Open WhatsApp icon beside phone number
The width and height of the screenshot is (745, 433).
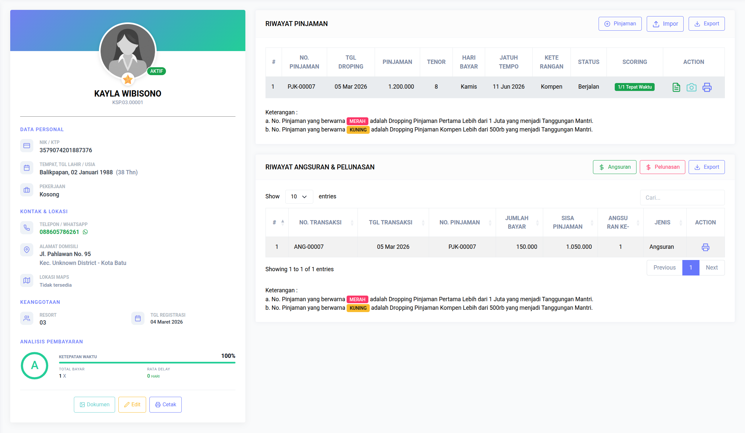point(85,232)
